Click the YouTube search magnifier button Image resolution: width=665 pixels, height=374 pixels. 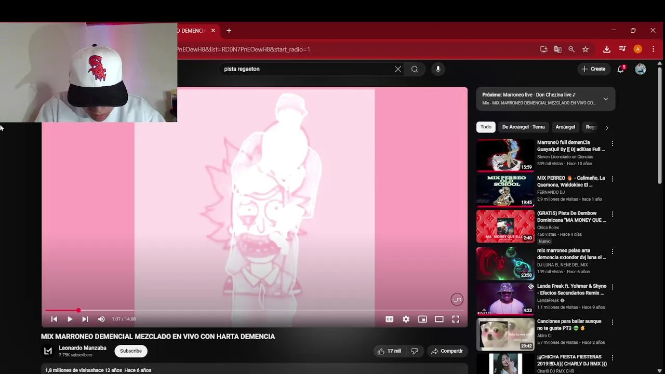point(415,69)
